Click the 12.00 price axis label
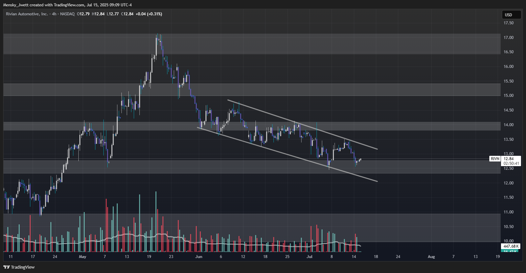 point(509,183)
